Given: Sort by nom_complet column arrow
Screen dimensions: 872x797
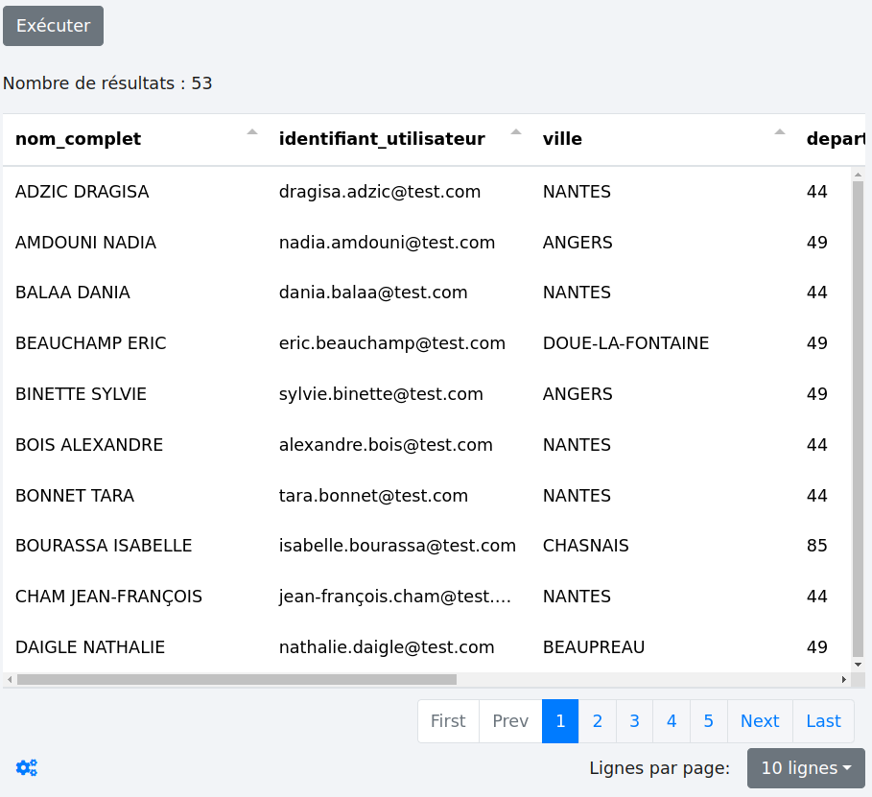Looking at the screenshot, I should [252, 132].
